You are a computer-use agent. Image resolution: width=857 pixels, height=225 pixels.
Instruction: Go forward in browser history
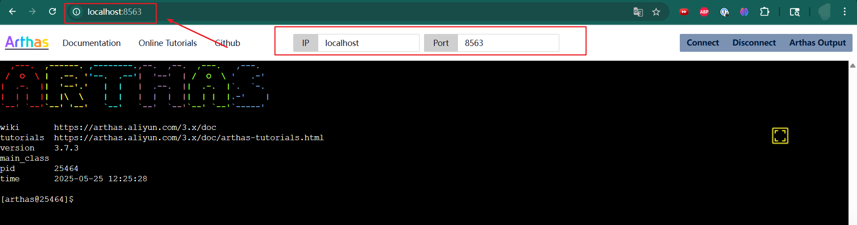tap(32, 12)
